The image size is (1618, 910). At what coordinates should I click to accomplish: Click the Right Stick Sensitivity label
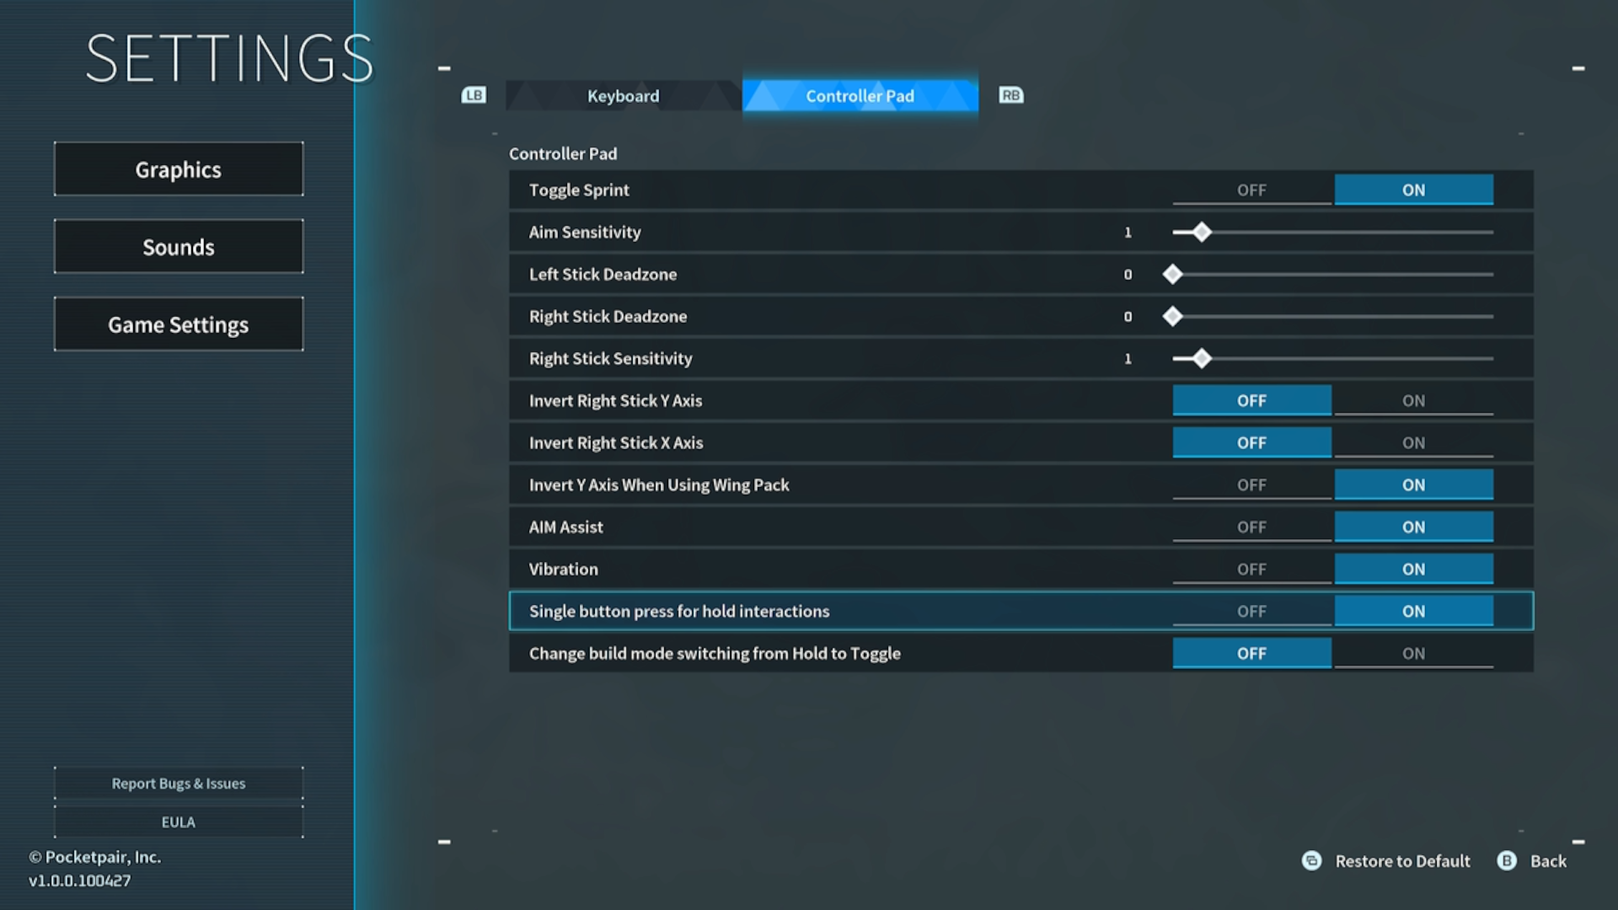[610, 358]
